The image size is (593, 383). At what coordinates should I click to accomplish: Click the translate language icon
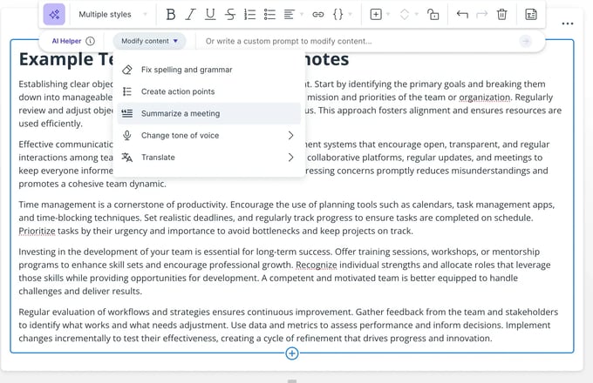(127, 157)
